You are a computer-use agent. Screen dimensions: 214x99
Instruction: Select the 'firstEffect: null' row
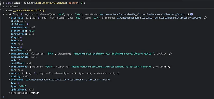tap(22, 34)
